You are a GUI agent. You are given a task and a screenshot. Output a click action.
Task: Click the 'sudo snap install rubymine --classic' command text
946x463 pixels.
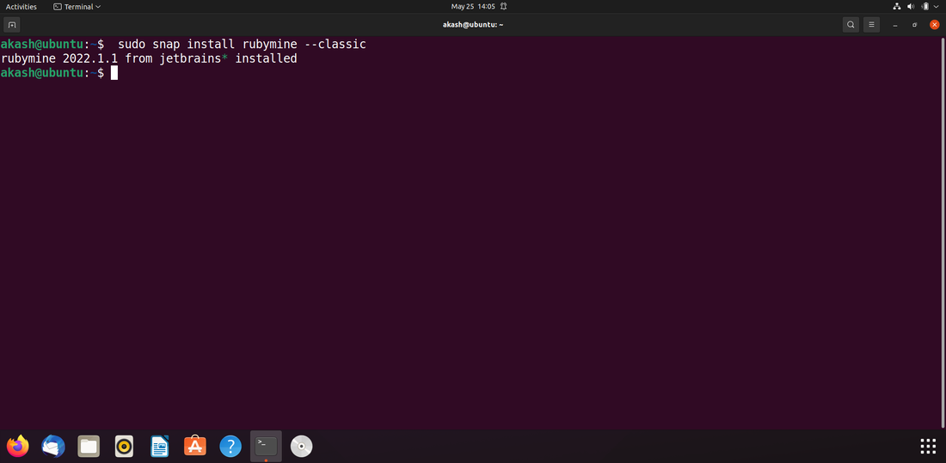coord(242,45)
